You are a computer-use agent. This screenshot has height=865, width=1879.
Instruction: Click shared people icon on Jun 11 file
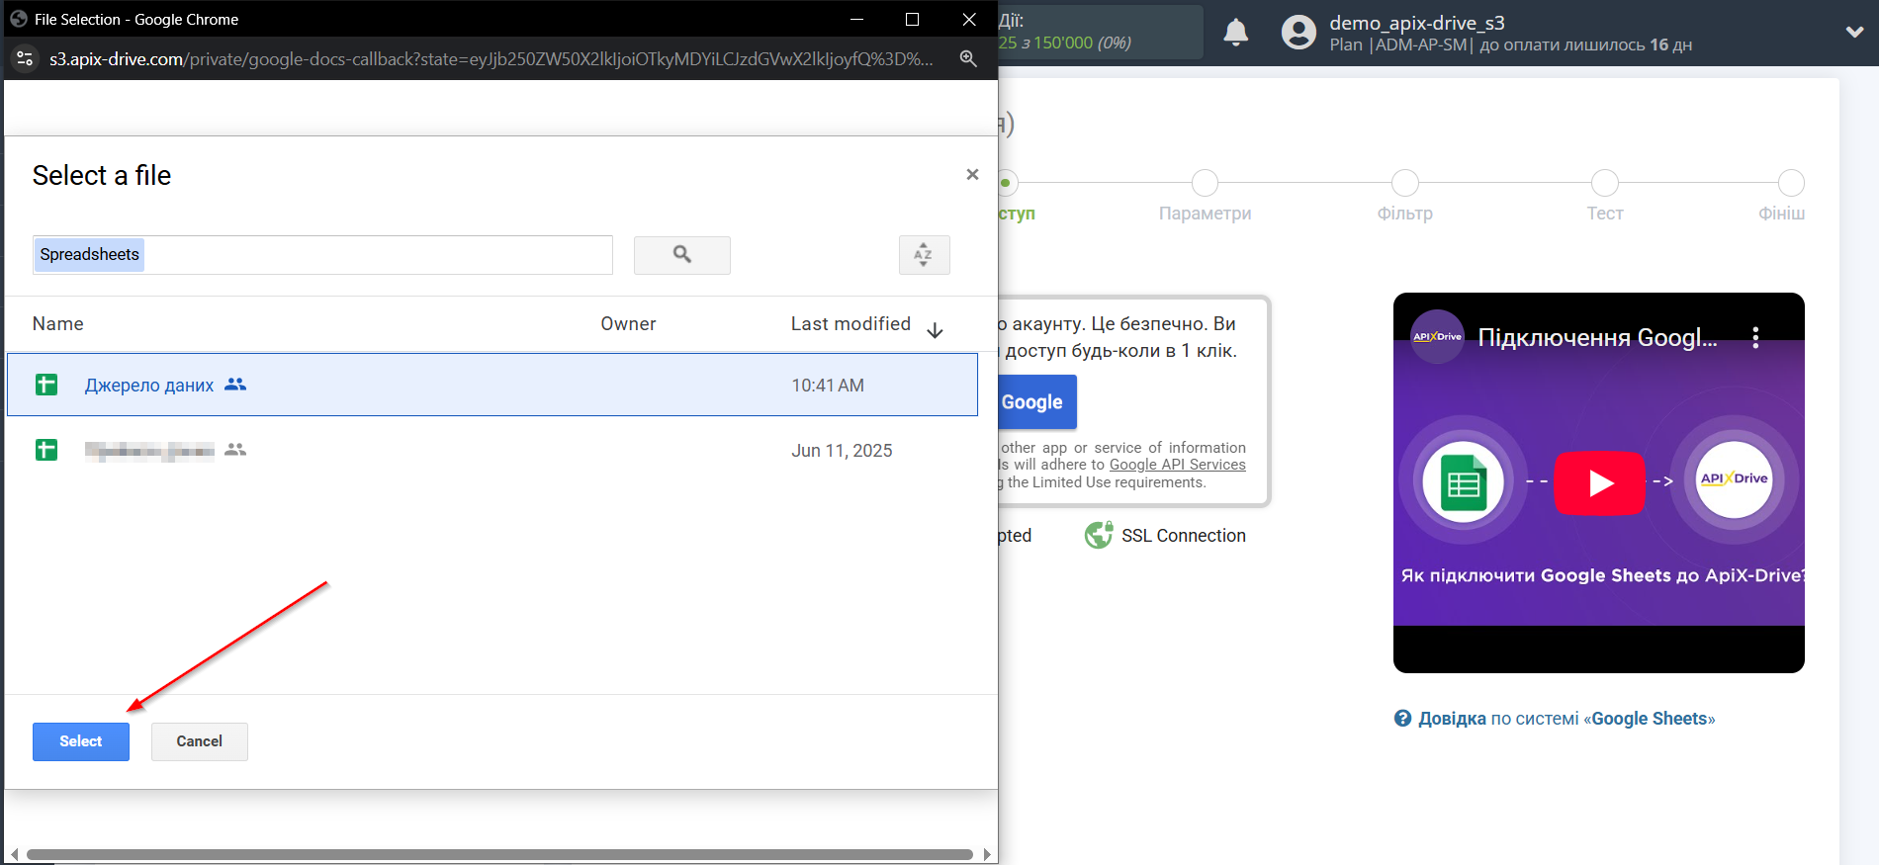coord(235,450)
